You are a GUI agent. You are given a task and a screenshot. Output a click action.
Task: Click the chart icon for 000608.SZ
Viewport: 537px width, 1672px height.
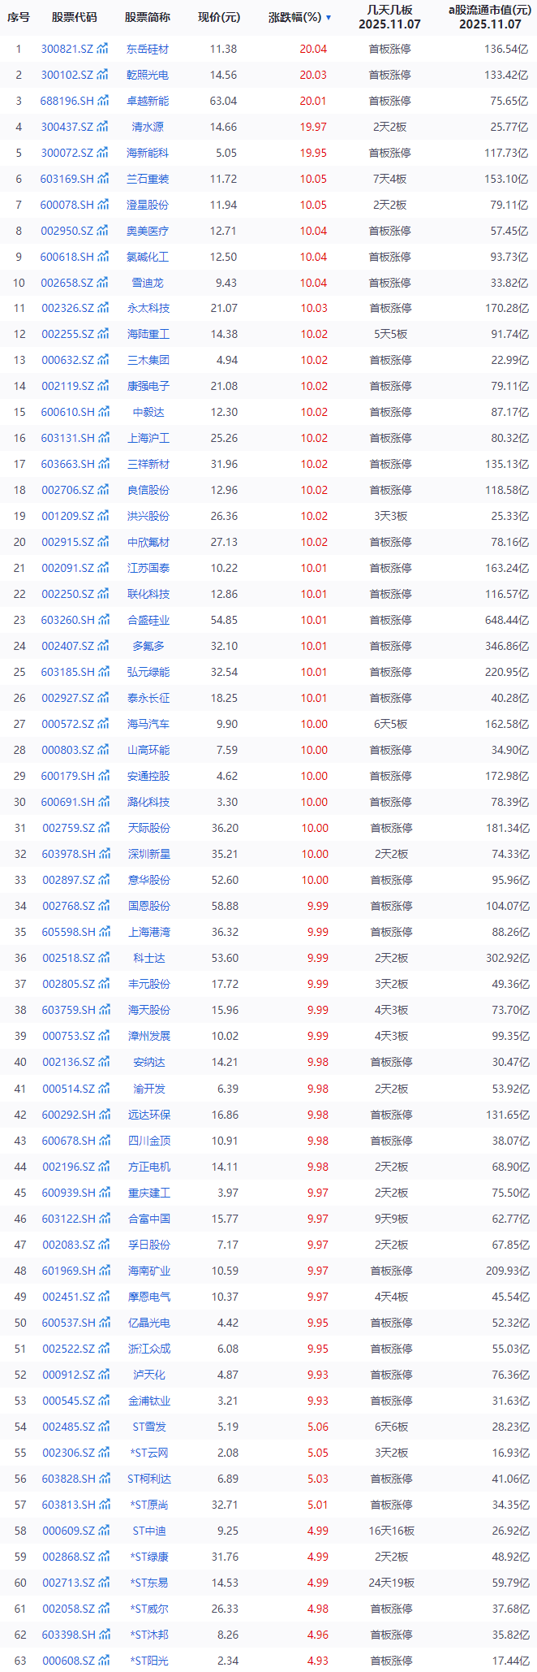coord(103,1661)
